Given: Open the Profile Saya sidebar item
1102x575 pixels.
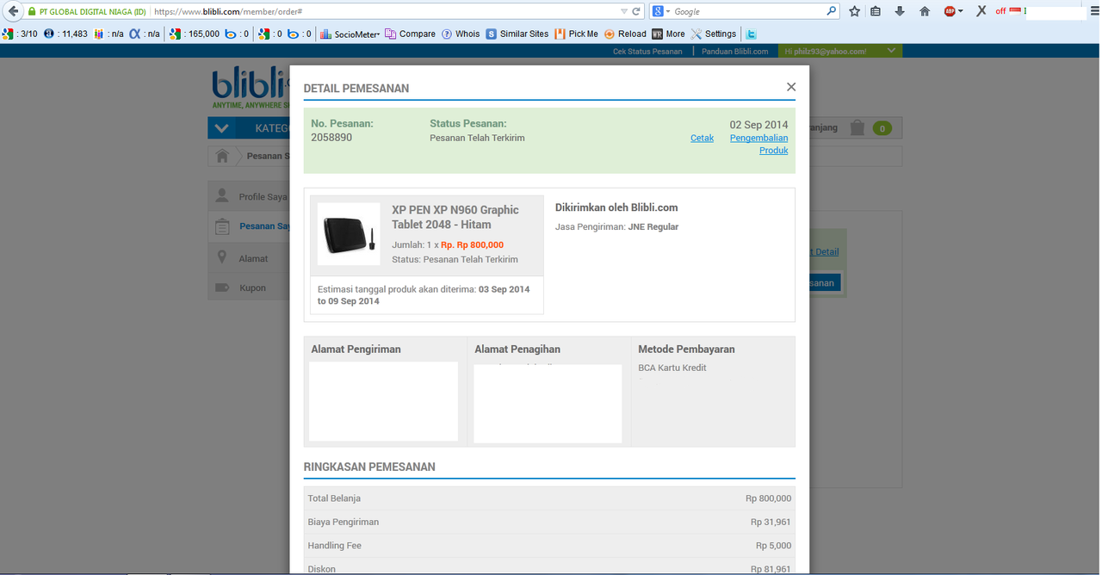Looking at the screenshot, I should (x=249, y=196).
